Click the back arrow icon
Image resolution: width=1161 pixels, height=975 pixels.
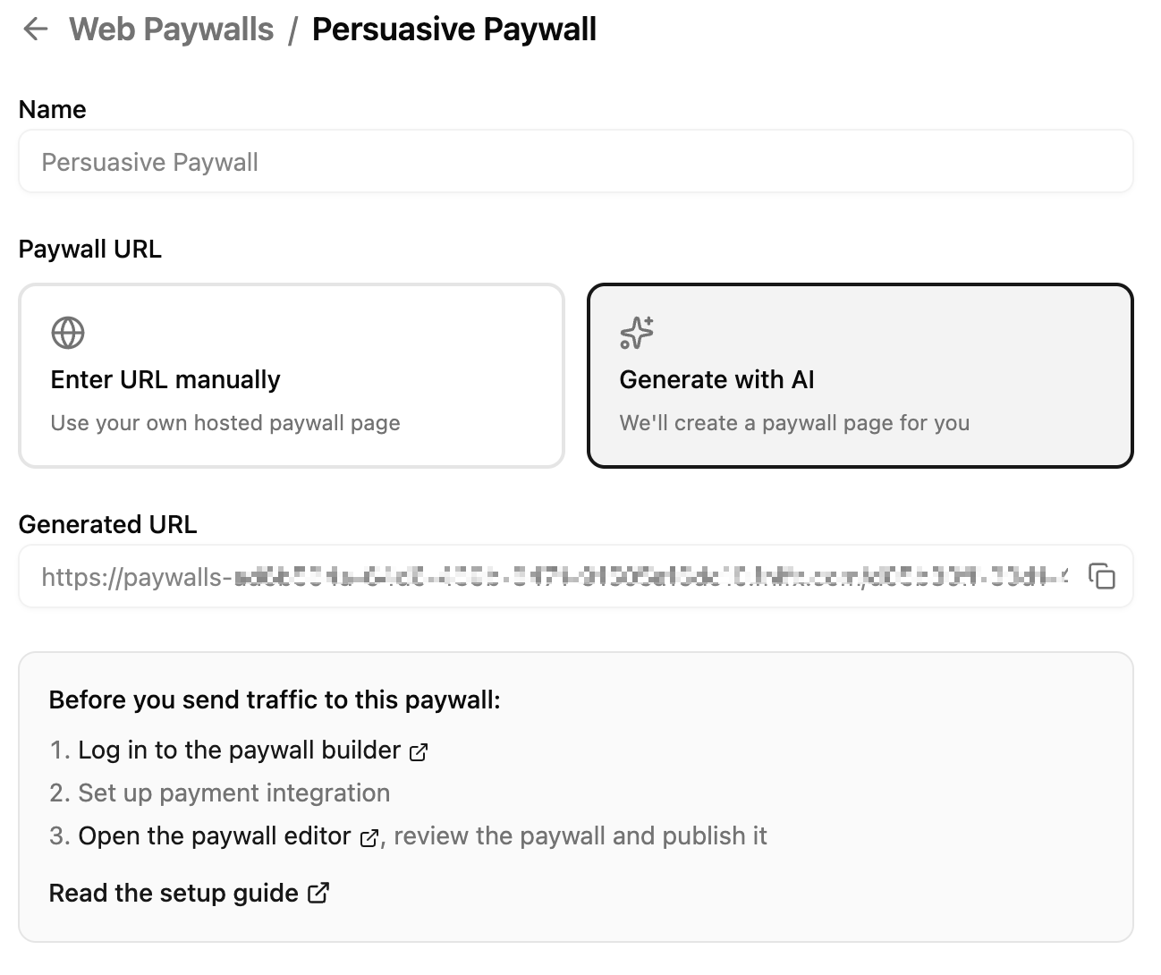pyautogui.click(x=35, y=29)
